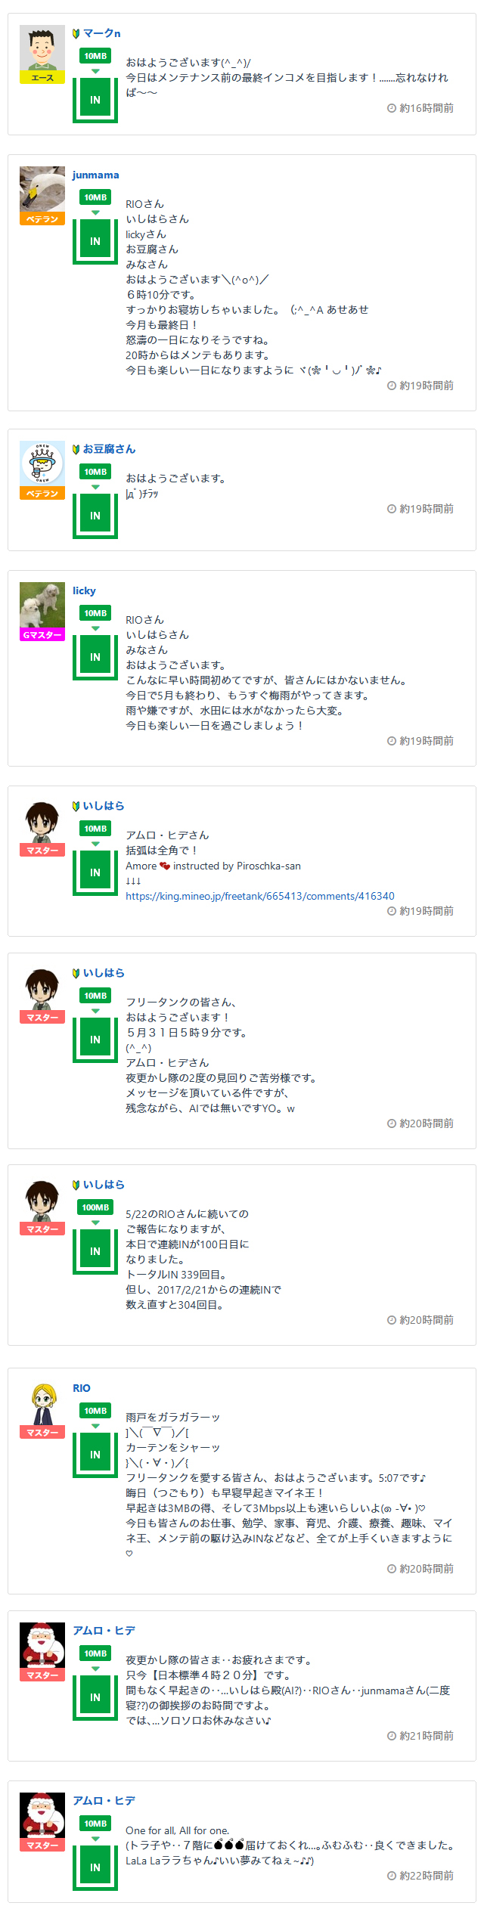The image size is (484, 1909).
Task: Click the beginner mark icon beside マークn
Action: (x=76, y=33)
